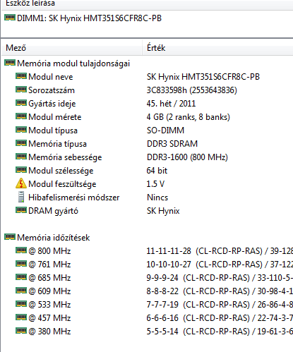Click the value DDR3-1600 (800 MHz)
293x352 pixels.
[x=187, y=157]
